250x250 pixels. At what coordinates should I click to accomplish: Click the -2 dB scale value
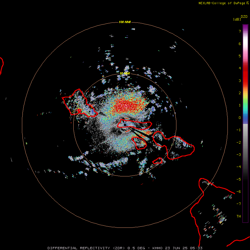point(239,142)
